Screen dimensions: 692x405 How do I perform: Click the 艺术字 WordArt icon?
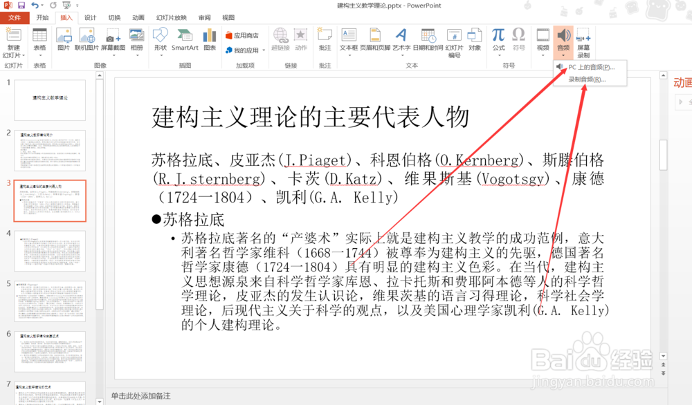(401, 35)
